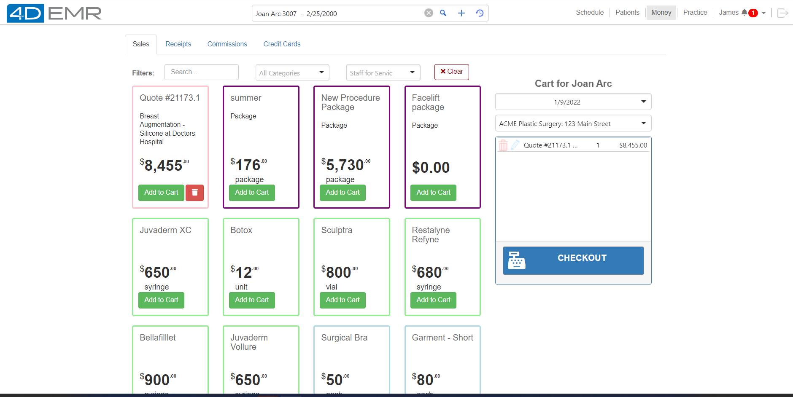Screen dimensions: 793x397
Task: Delete Quote #21173.1 card with trash button
Action: tap(194, 193)
